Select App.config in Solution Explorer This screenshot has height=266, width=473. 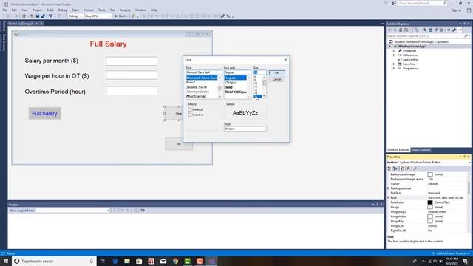tap(410, 60)
